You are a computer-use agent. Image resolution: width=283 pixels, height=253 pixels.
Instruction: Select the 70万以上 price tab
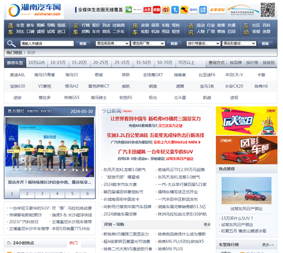(186, 63)
